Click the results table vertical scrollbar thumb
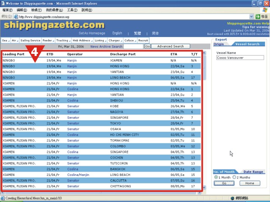The width and height of the screenshot is (270, 202). (x=204, y=67)
